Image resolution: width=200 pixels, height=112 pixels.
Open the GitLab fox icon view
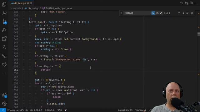point(4,64)
